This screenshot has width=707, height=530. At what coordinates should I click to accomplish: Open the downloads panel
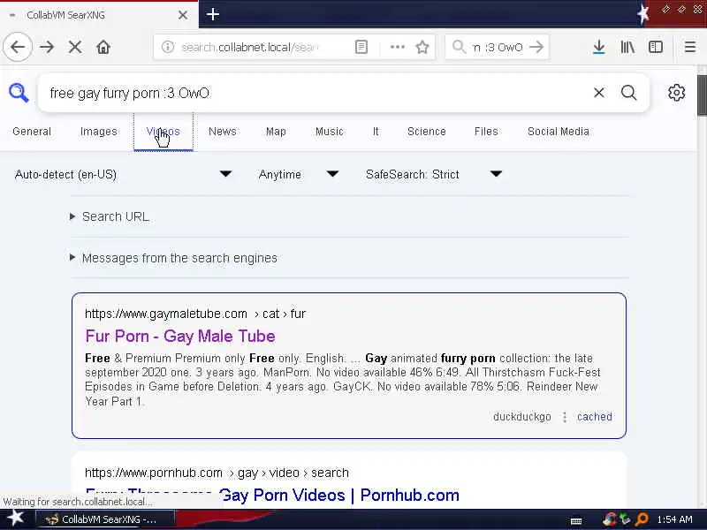(599, 47)
